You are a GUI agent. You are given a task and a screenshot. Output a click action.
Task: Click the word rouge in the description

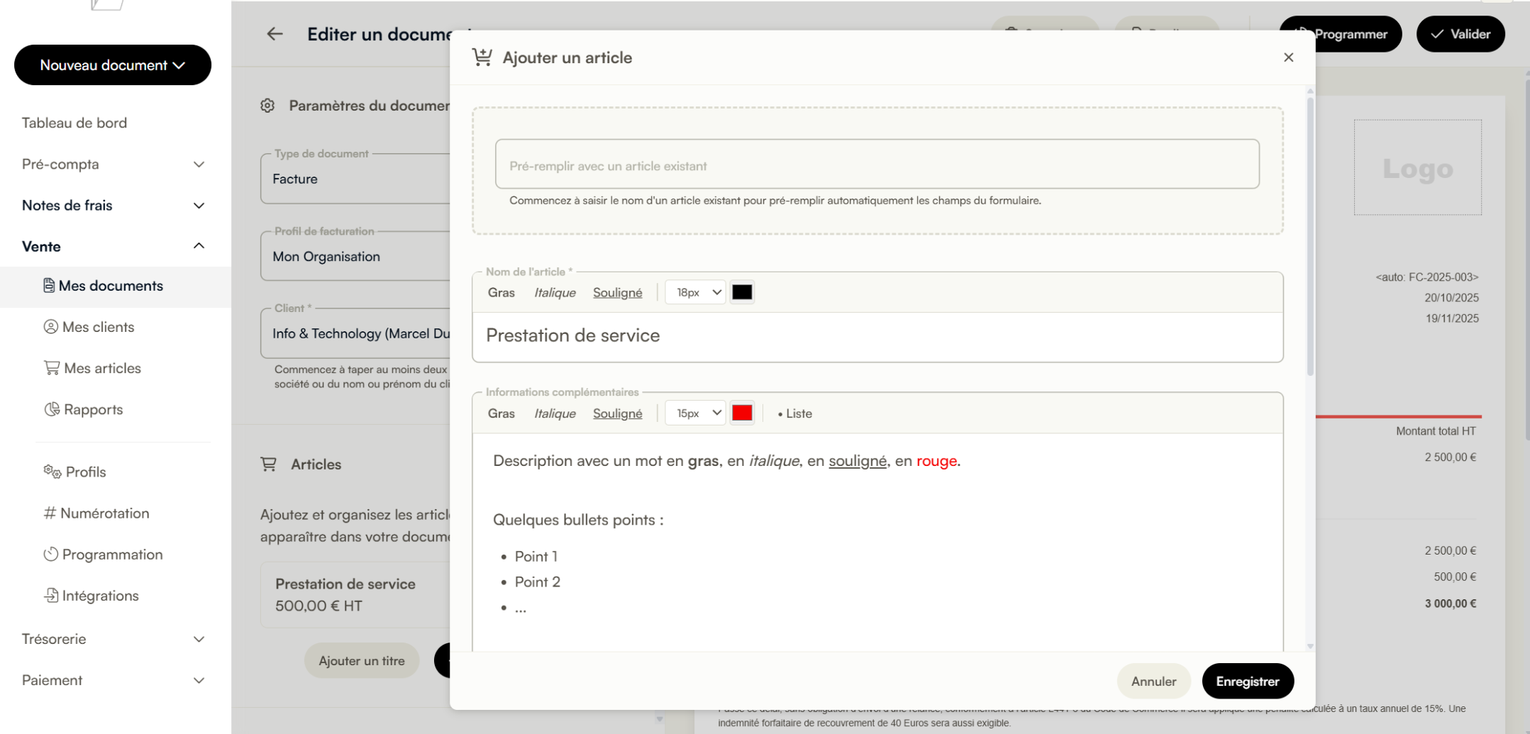pyautogui.click(x=936, y=461)
